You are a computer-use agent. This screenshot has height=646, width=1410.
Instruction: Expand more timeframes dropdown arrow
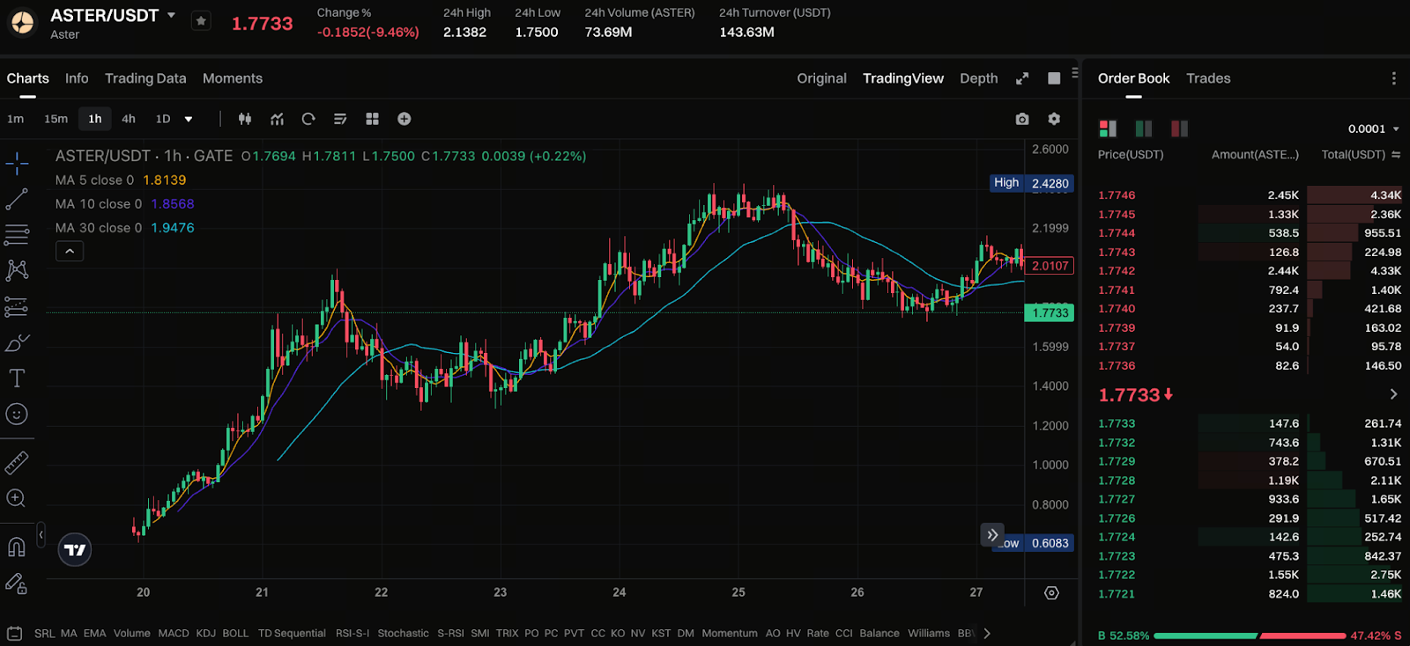189,119
